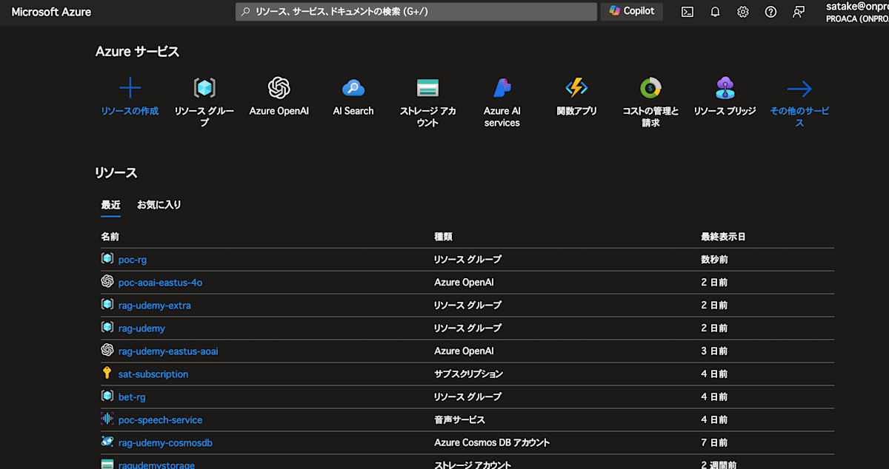Image resolution: width=889 pixels, height=469 pixels.
Task: Click the '7 日前' last viewed cell
Action: pyautogui.click(x=714, y=443)
